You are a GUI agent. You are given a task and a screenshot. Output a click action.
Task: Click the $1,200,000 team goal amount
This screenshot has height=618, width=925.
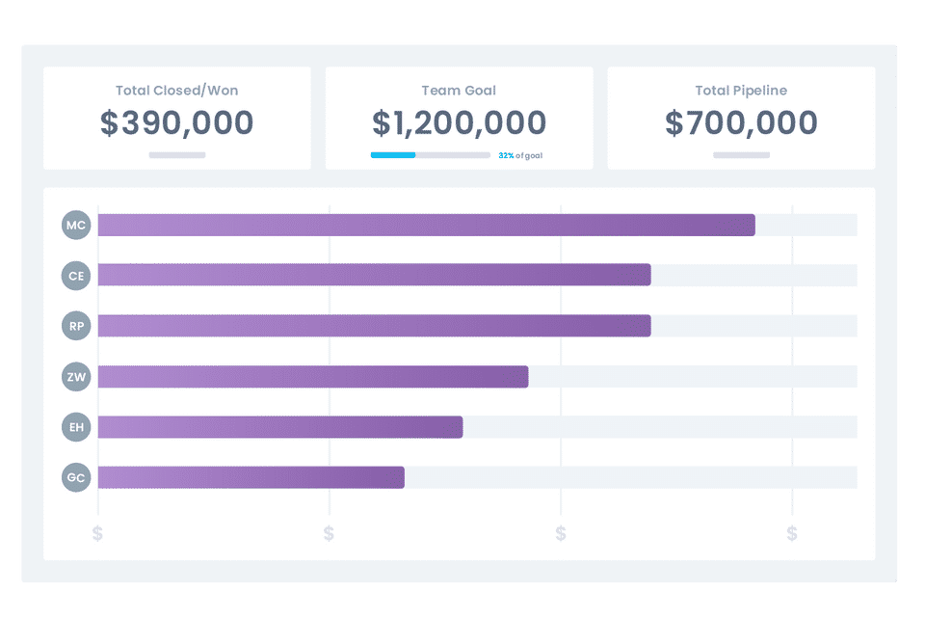tap(459, 123)
